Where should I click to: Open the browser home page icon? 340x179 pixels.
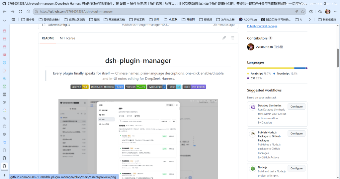pos(29,12)
